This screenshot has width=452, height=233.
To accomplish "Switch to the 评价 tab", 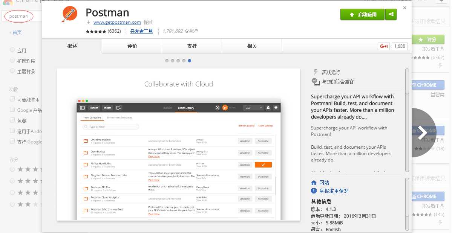I will tap(132, 46).
